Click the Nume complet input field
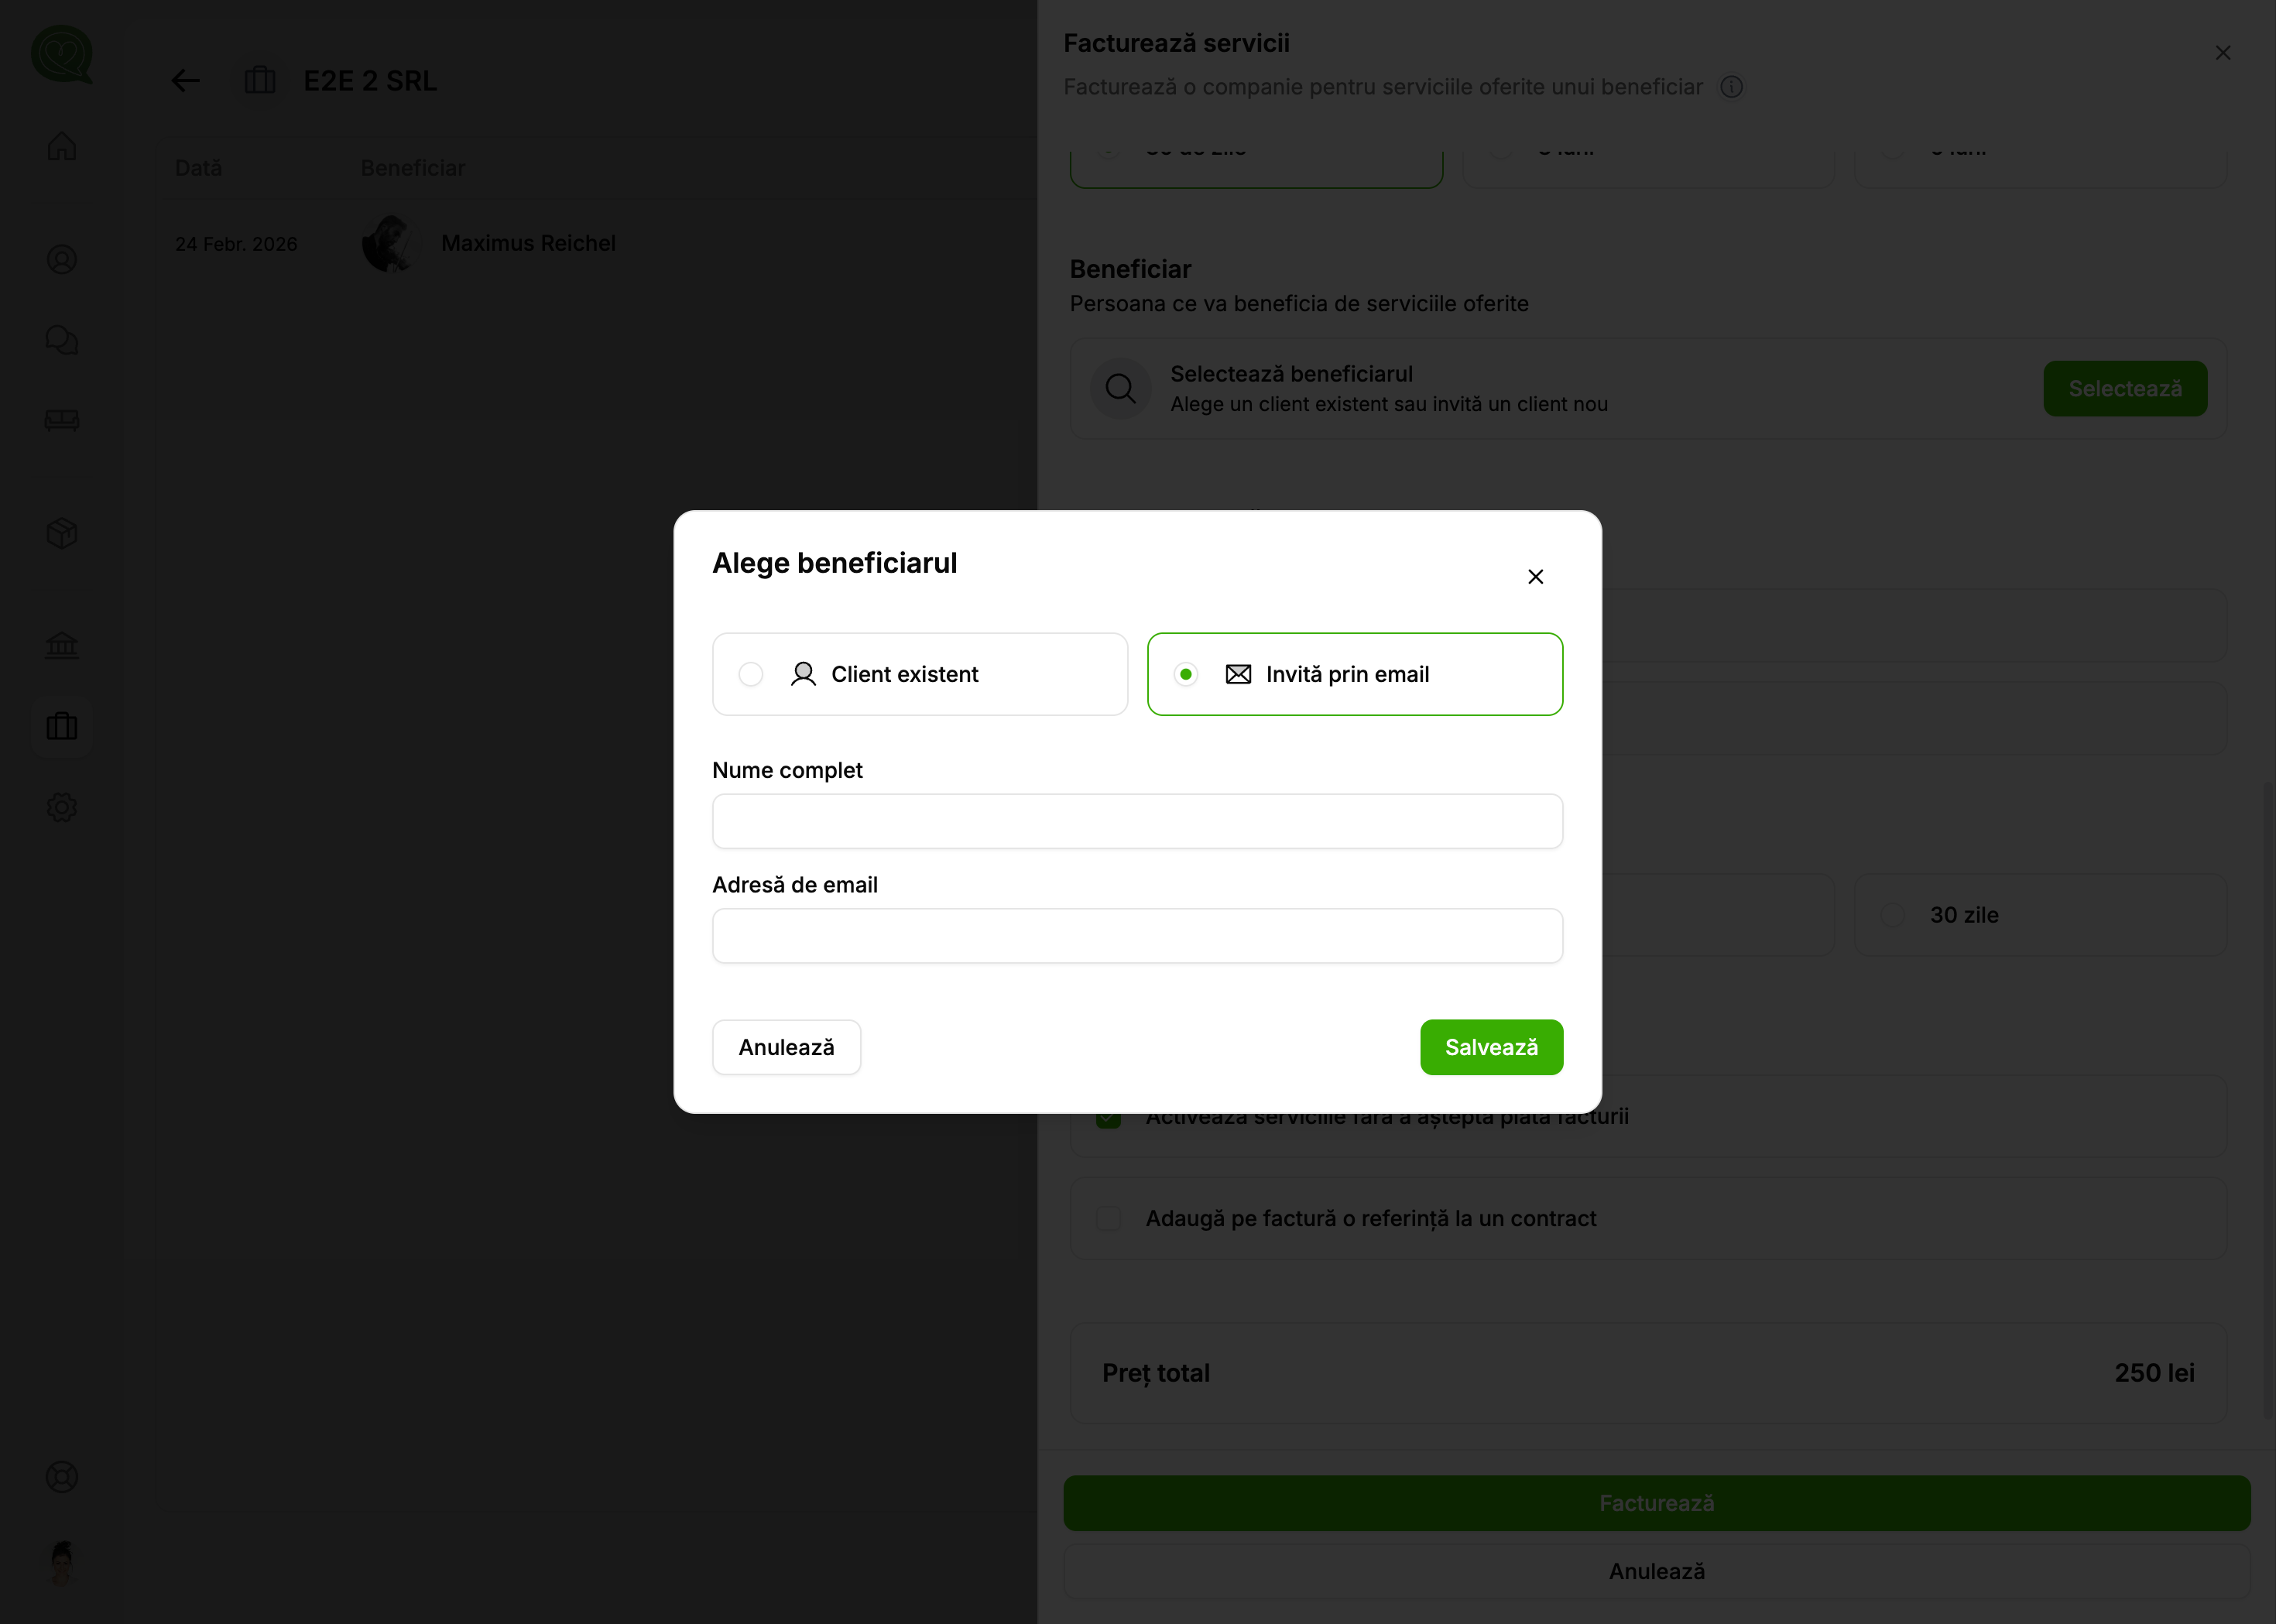Screen dimensions: 2293x1624 click(x=1136, y=820)
